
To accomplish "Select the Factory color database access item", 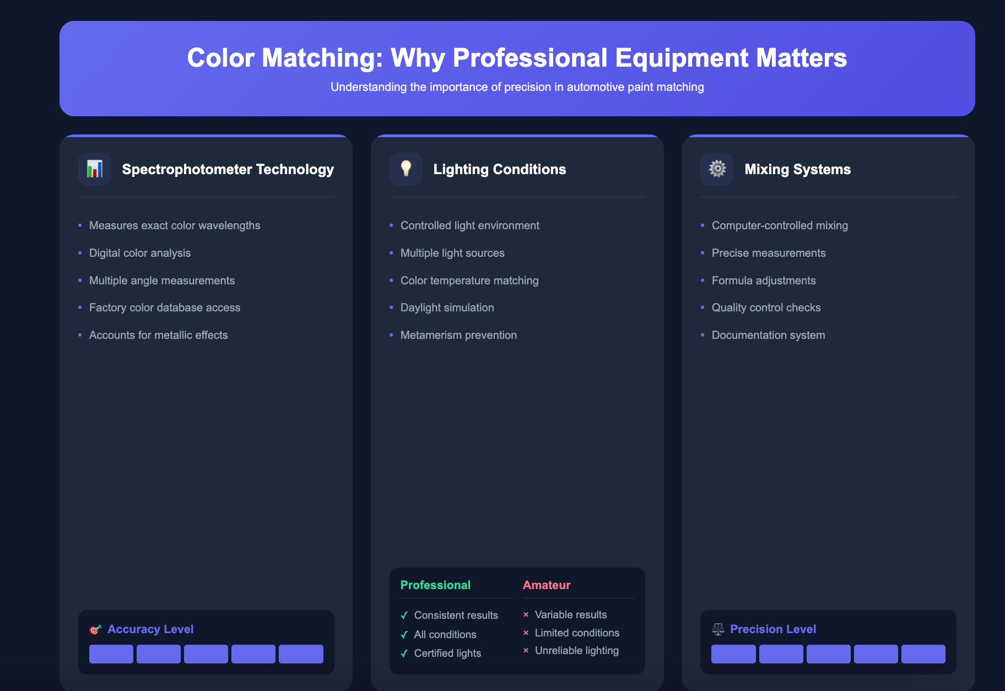I will tap(165, 307).
